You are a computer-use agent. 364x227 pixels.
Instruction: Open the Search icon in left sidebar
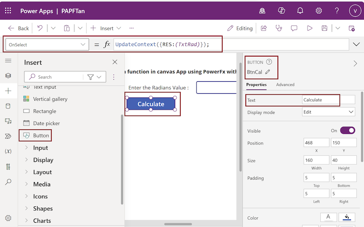(8, 182)
